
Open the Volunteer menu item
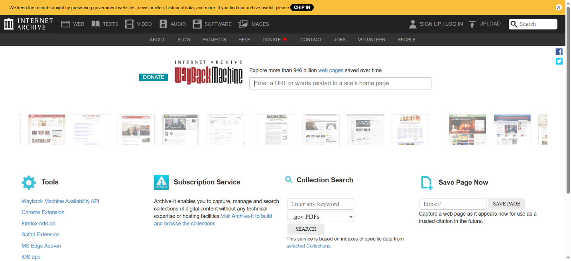[x=371, y=40]
